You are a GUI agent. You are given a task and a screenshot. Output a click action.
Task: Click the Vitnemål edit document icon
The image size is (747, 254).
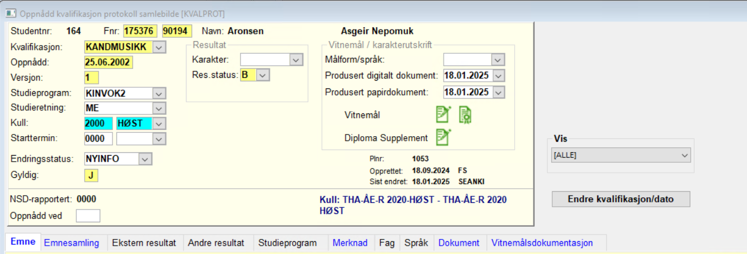click(443, 114)
